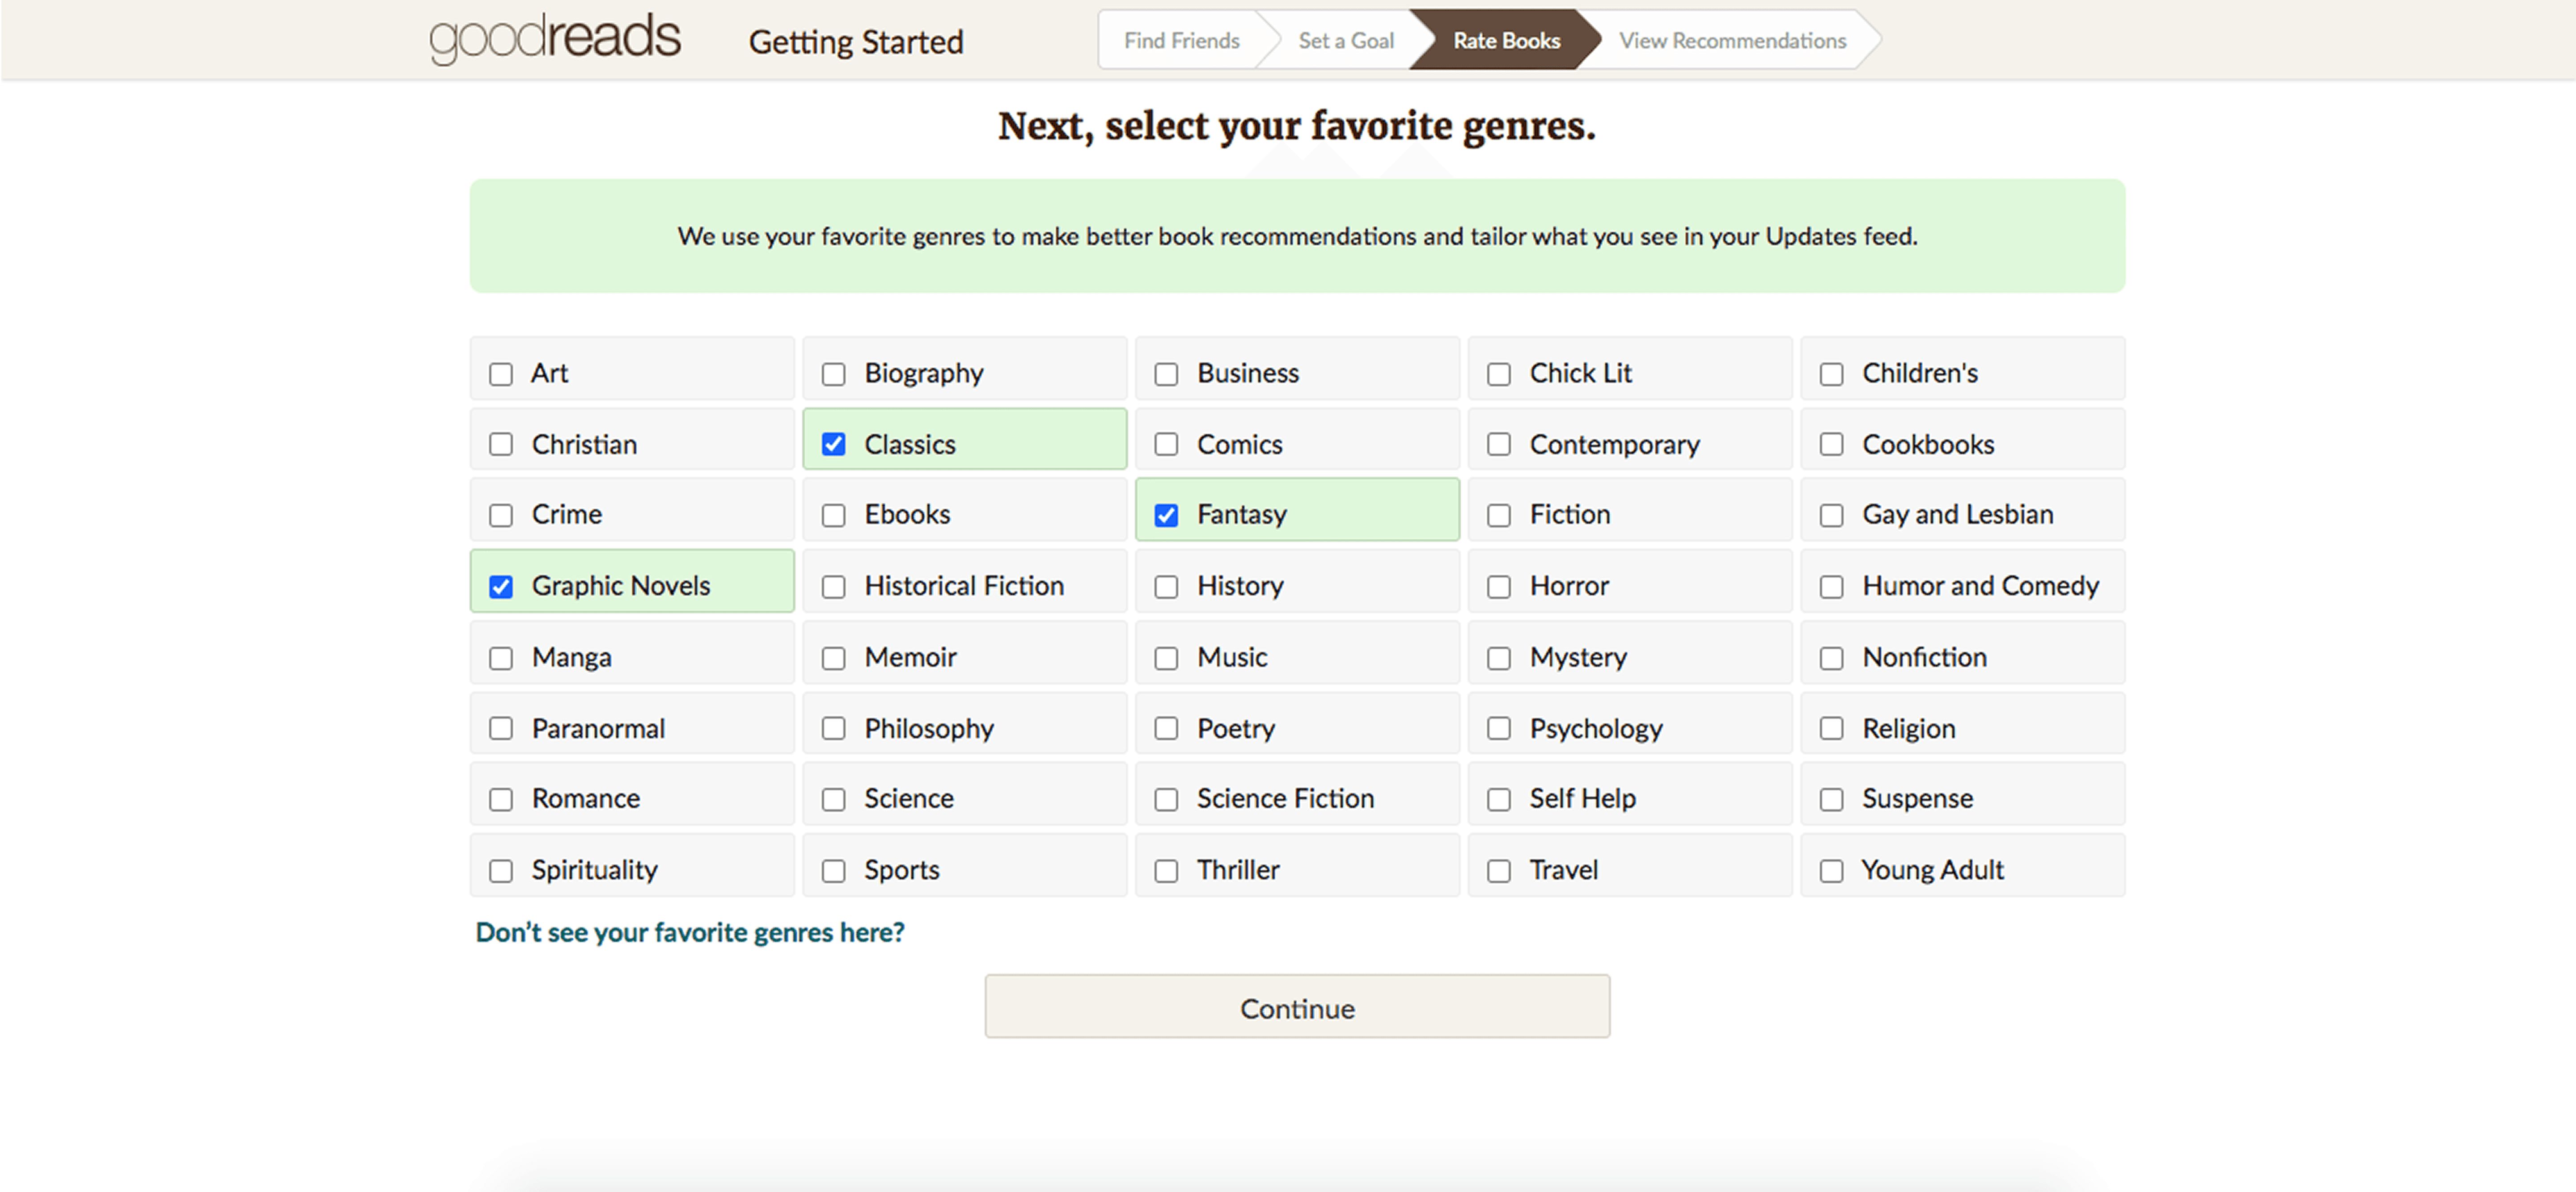The image size is (2576, 1192).
Task: Uncheck the Classics genre checkbox
Action: [x=833, y=444]
